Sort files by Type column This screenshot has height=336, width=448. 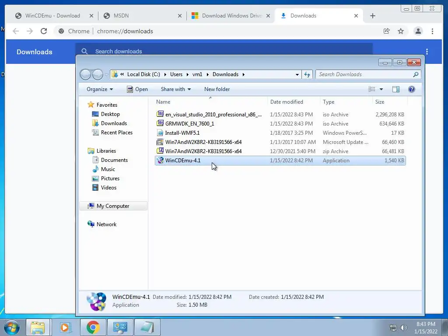[346, 101]
